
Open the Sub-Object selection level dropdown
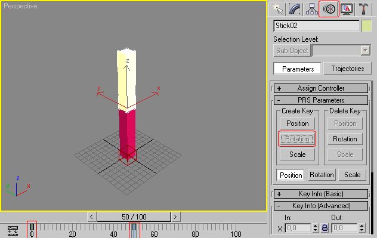[366, 51]
